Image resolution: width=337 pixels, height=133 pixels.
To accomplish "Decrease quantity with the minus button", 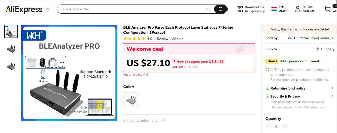I will click(269, 126).
